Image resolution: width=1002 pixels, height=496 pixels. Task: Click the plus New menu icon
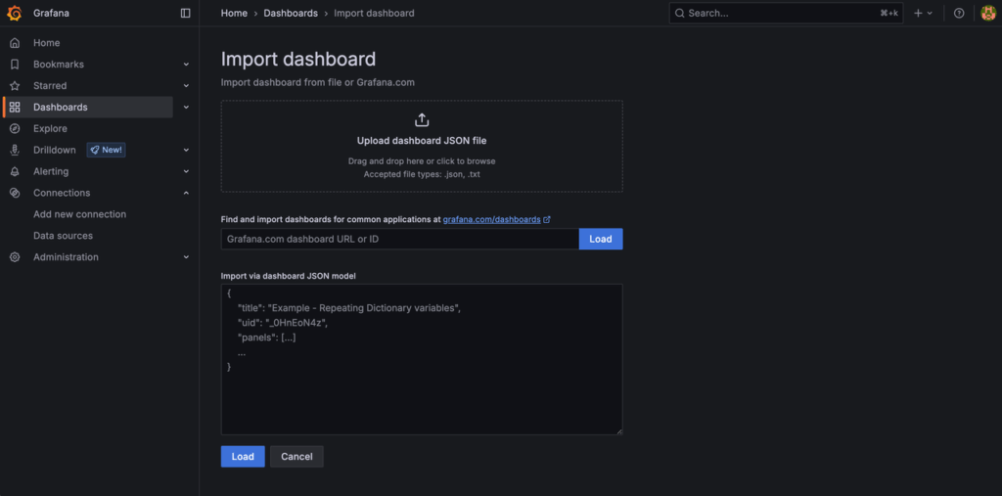918,13
